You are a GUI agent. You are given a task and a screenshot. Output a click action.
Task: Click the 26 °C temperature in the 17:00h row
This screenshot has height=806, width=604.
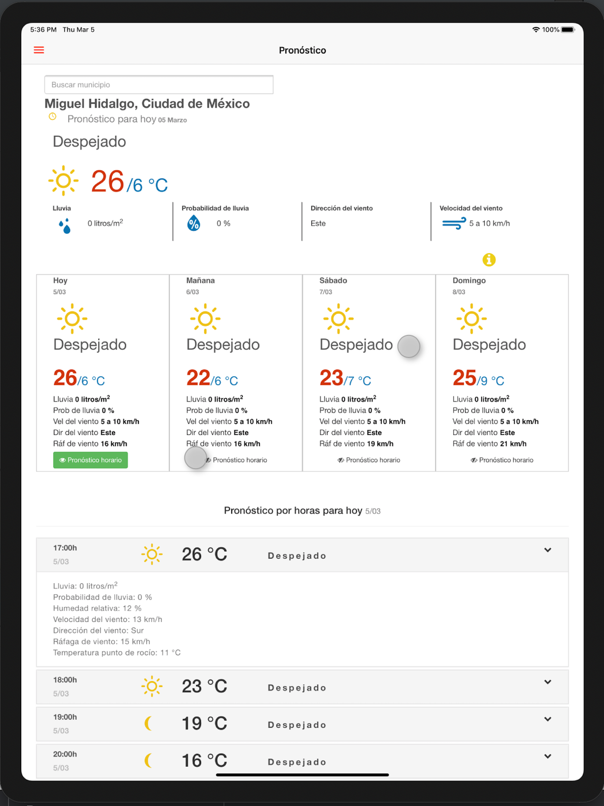tap(204, 554)
